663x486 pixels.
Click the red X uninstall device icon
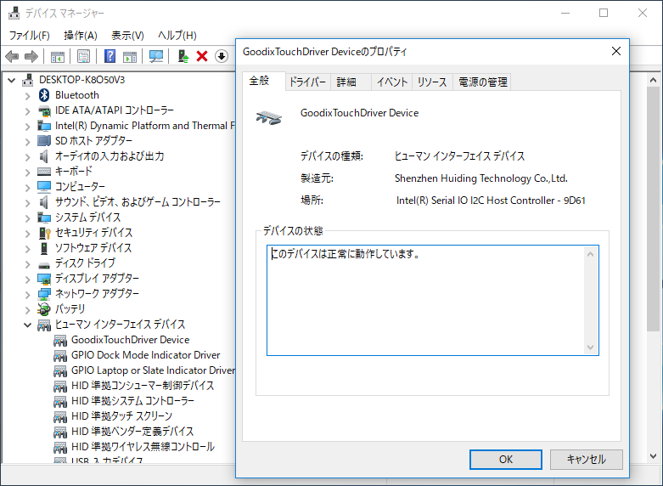(x=202, y=56)
